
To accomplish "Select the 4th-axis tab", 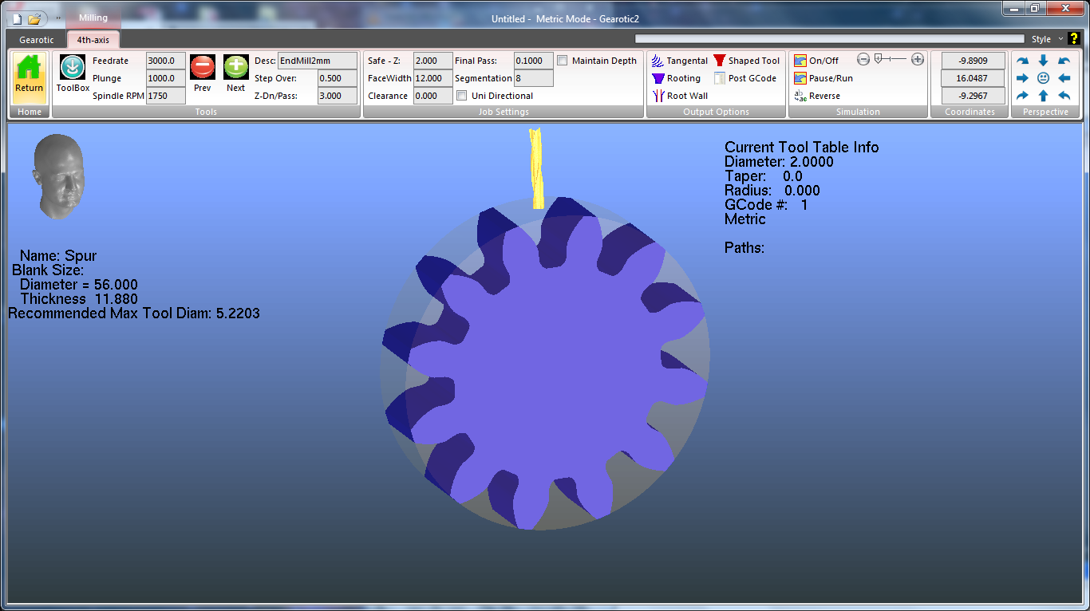I will pos(93,40).
